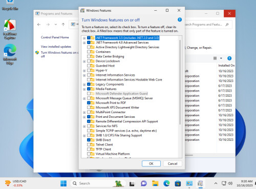Expand the .NET Framework 3.5 node

pos(84,38)
